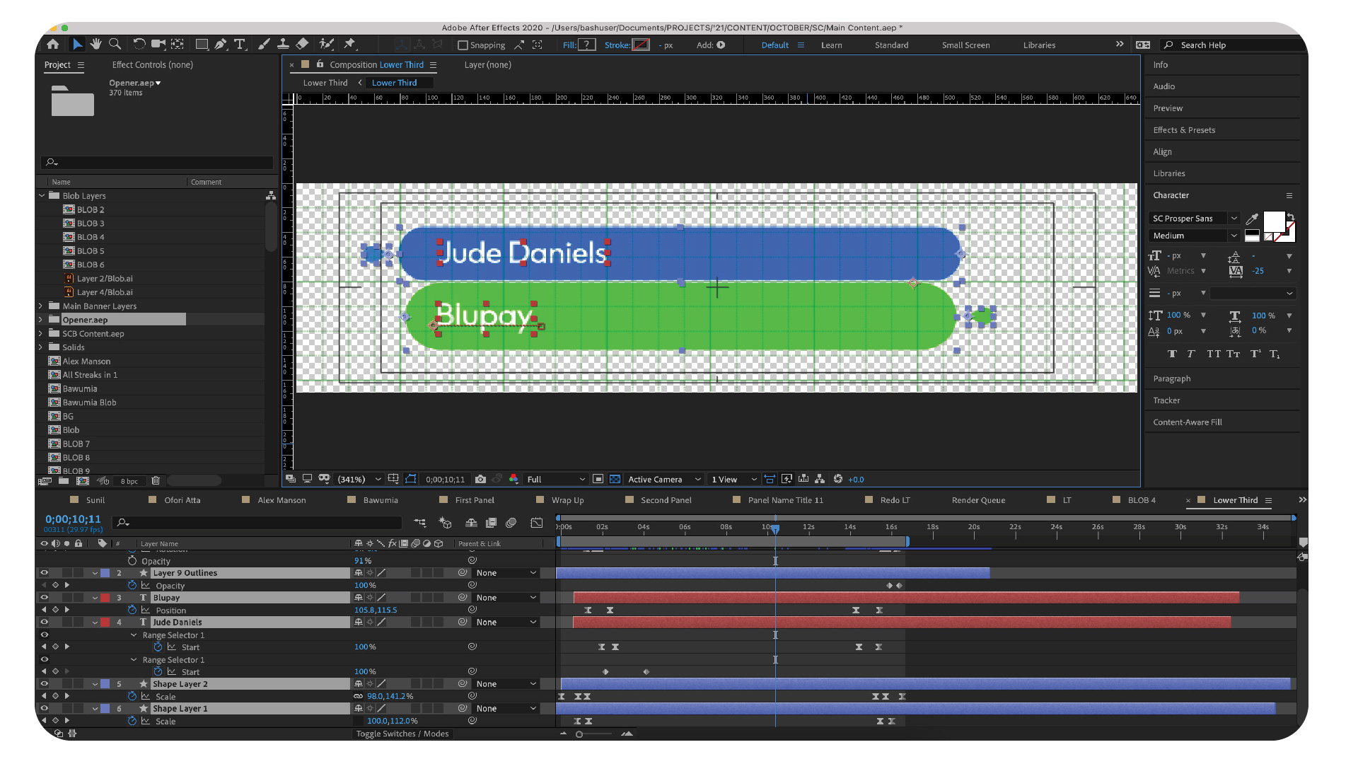Select the Brush tool

click(x=264, y=45)
